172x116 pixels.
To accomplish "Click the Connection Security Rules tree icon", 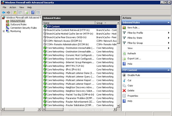I will tap(8, 28).
